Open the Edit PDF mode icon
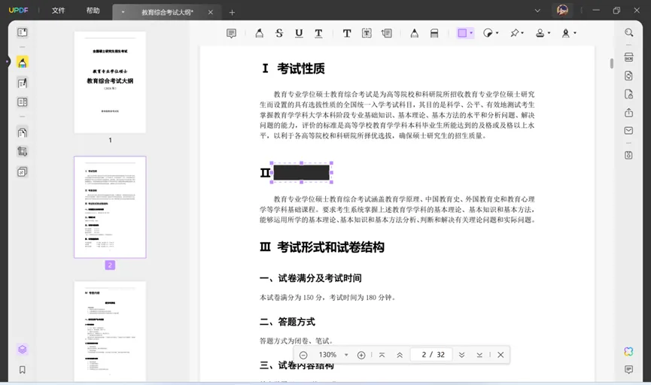651x385 pixels. coord(23,83)
